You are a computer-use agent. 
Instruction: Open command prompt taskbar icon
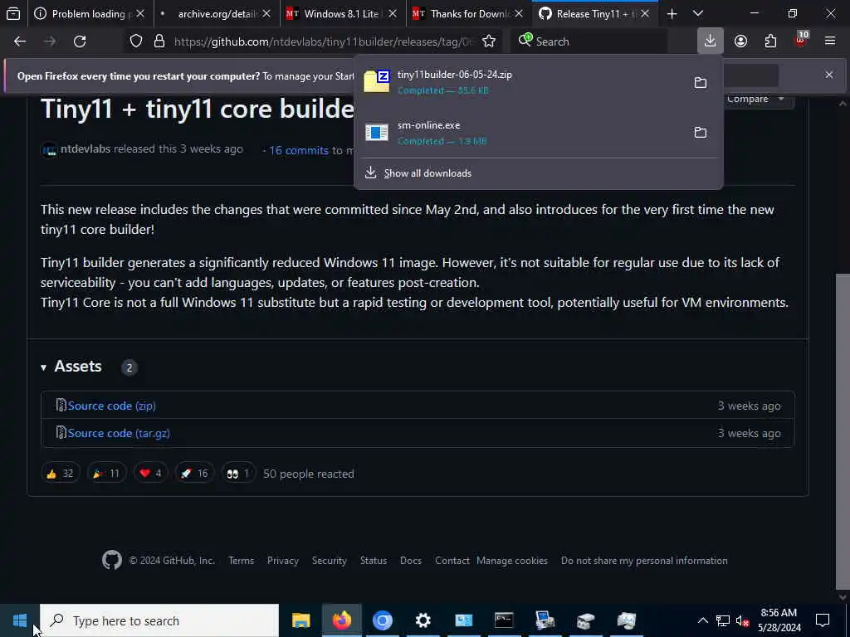504,620
